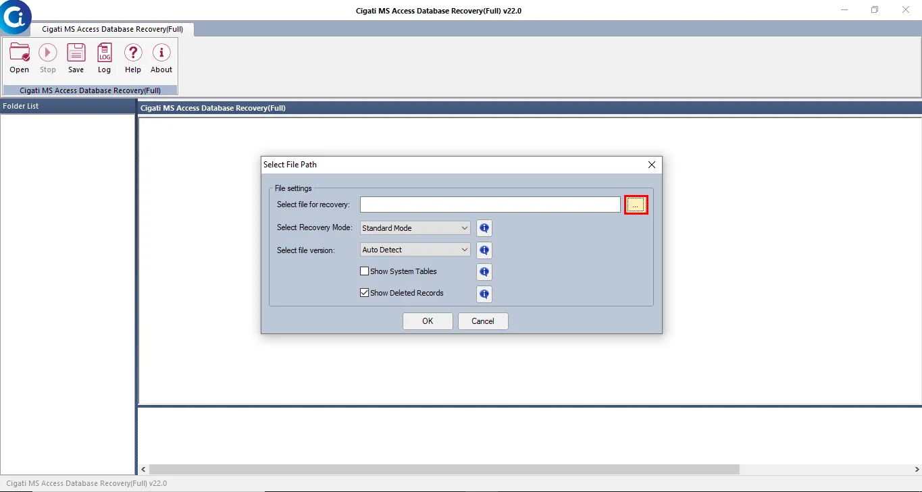Browse for file with the ellipsis button
Screen dimensions: 922x492
[x=636, y=204]
